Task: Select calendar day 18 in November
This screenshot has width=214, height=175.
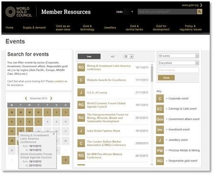Action: pyautogui.click(x=12, y=141)
